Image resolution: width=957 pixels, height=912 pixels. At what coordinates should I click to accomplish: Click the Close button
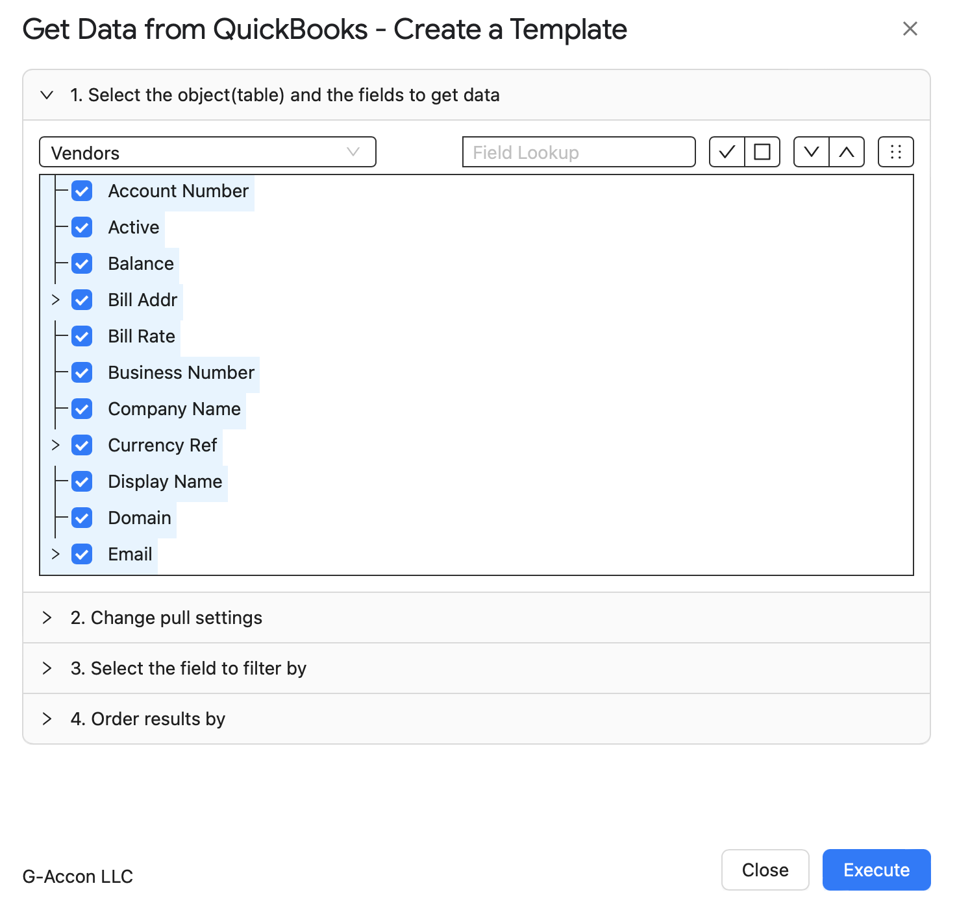point(765,870)
